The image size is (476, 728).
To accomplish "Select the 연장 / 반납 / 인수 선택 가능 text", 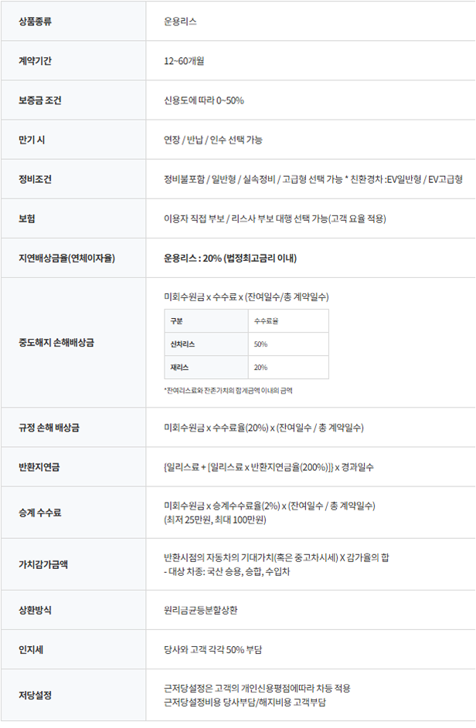I will pyautogui.click(x=212, y=140).
